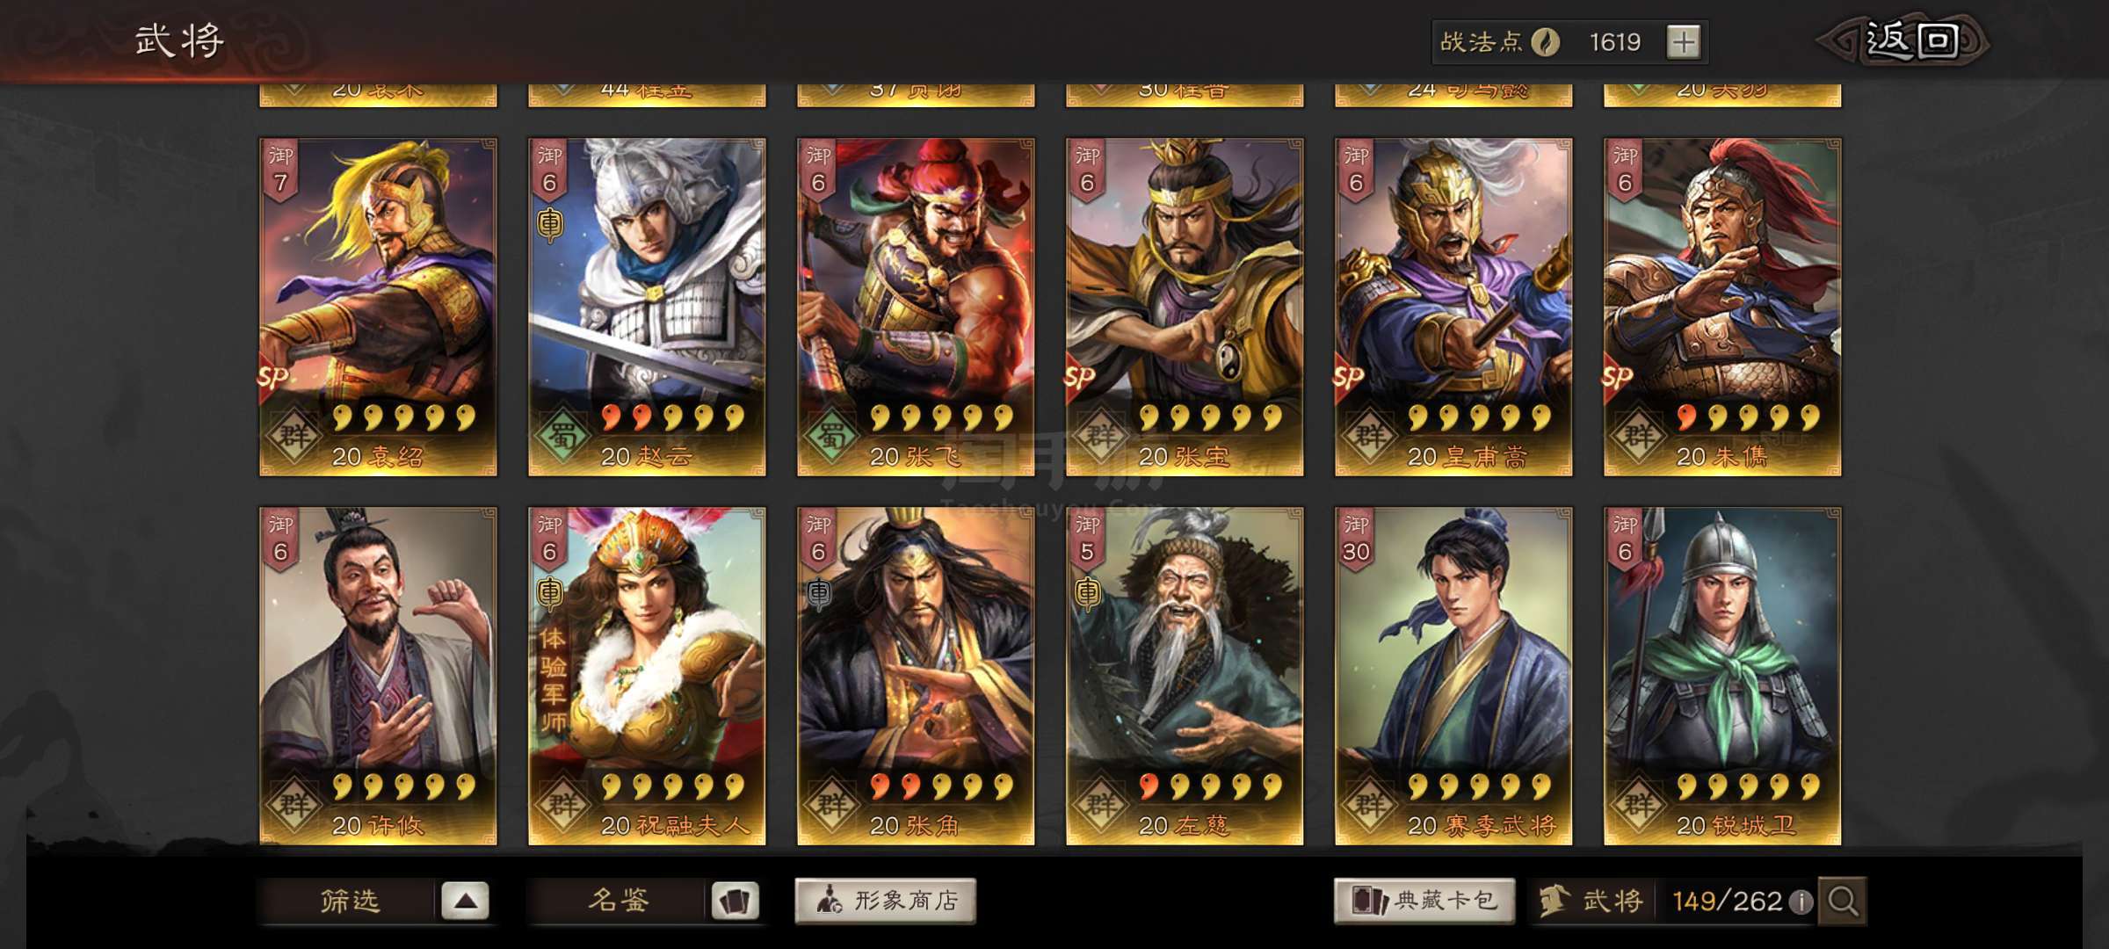Open the 筛选 filter menu

pos(349,902)
